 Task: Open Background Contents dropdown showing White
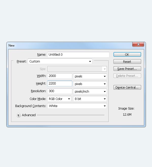pyautogui.click(x=77, y=106)
